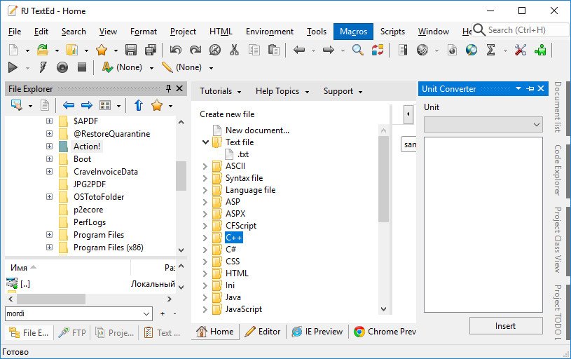Switch to the IE Preview tab
Screen dimensions: 571x359
tap(317, 332)
